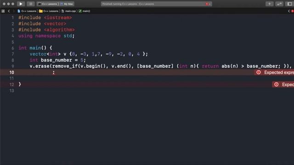Viewport: 294px width, 165px height.
Task: Open the C++ Lessons scheme selector
Action: (x=48, y=4)
